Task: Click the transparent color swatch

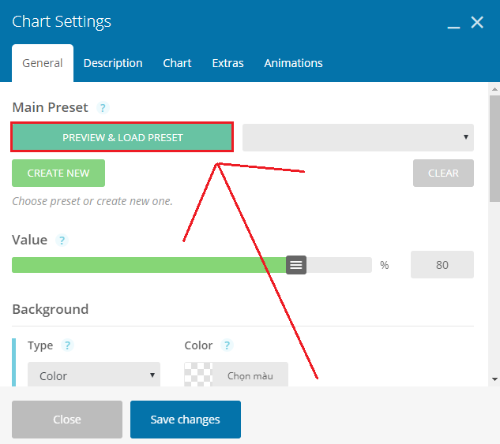Action: 198,375
